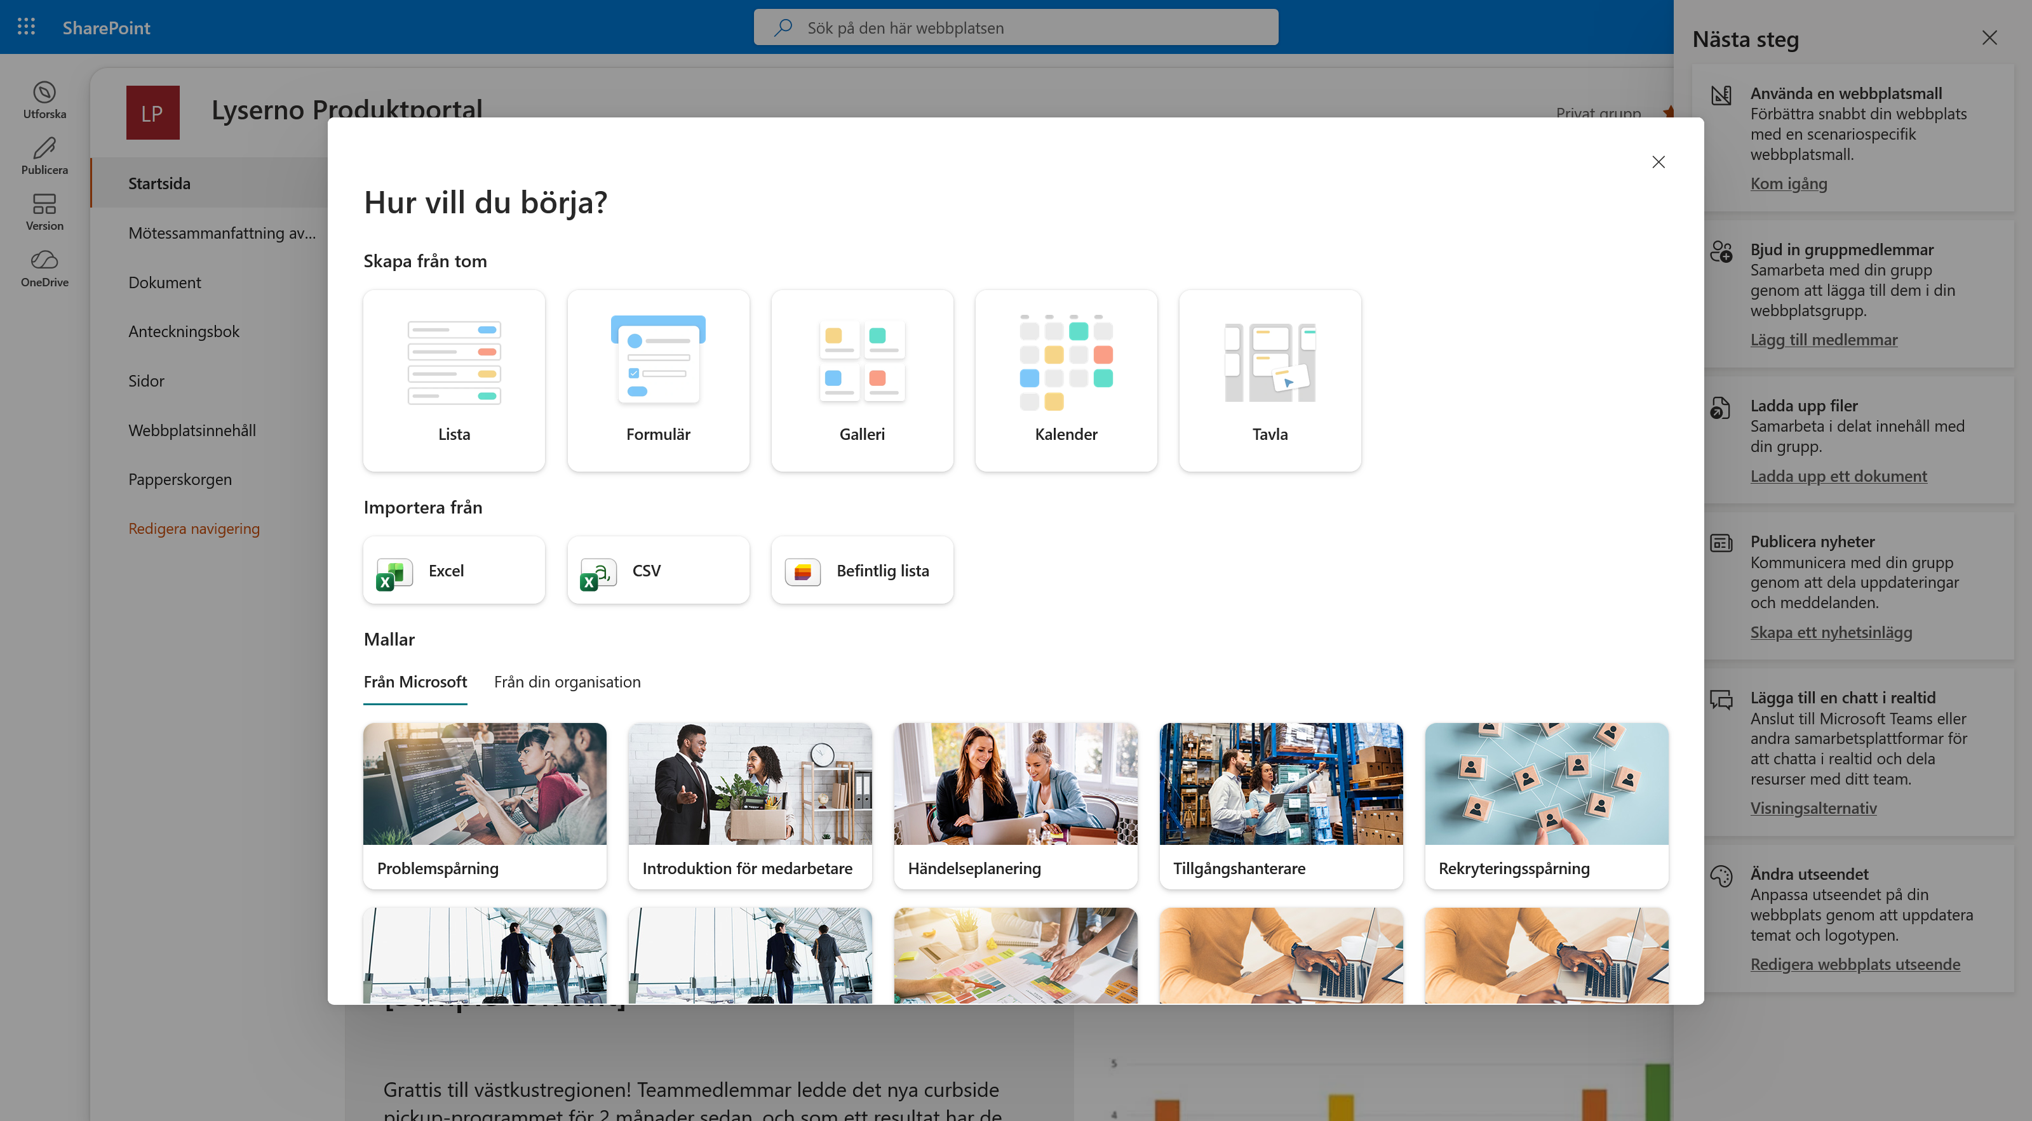
Task: Click the Skapa ett nyhetsinlägg link
Action: pos(1831,632)
